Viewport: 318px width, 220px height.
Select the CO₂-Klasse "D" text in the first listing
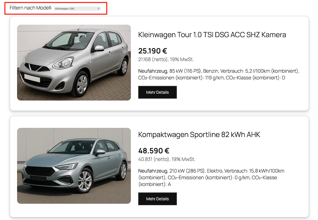point(284,78)
